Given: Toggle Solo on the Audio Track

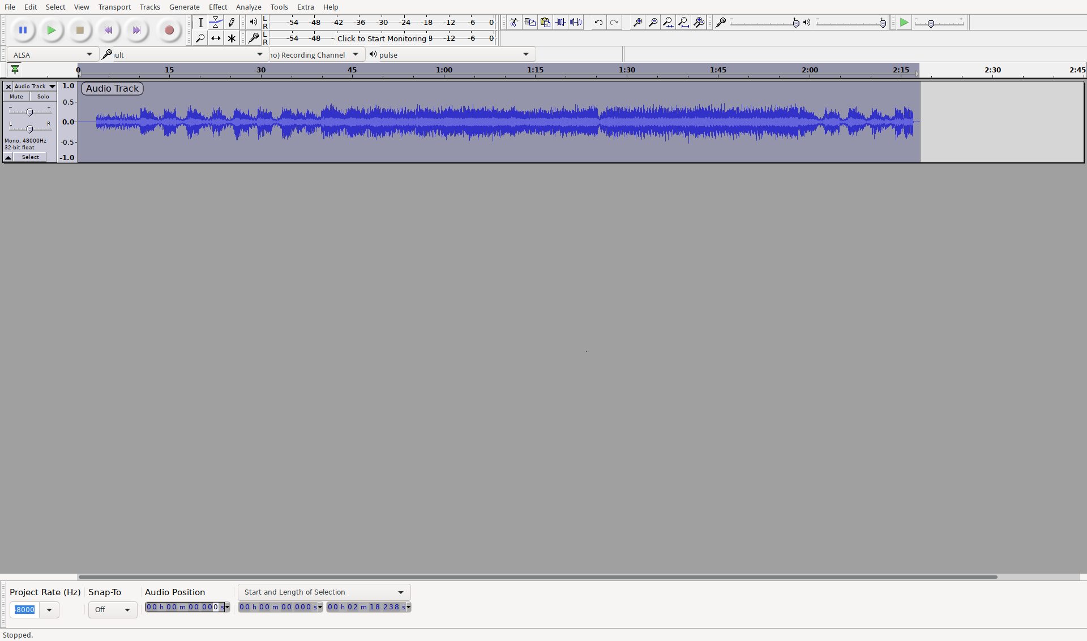Looking at the screenshot, I should pos(43,97).
